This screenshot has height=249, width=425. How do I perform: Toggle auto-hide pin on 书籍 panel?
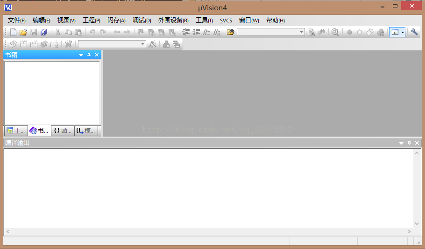tap(89, 55)
